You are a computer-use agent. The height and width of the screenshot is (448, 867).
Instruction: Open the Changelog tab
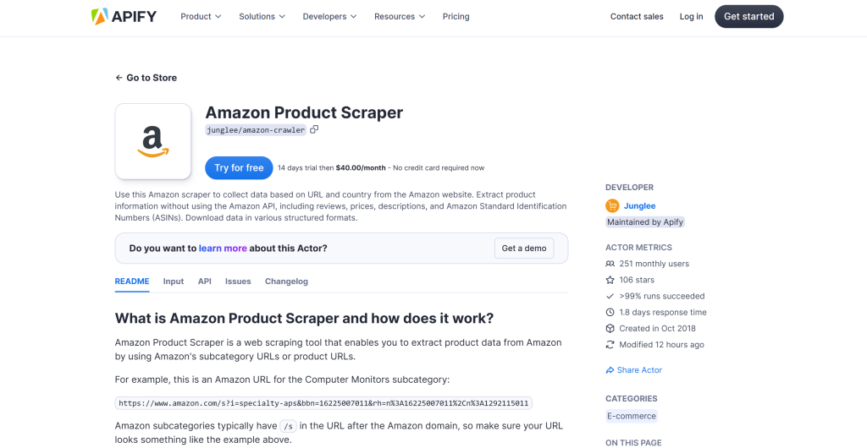286,281
